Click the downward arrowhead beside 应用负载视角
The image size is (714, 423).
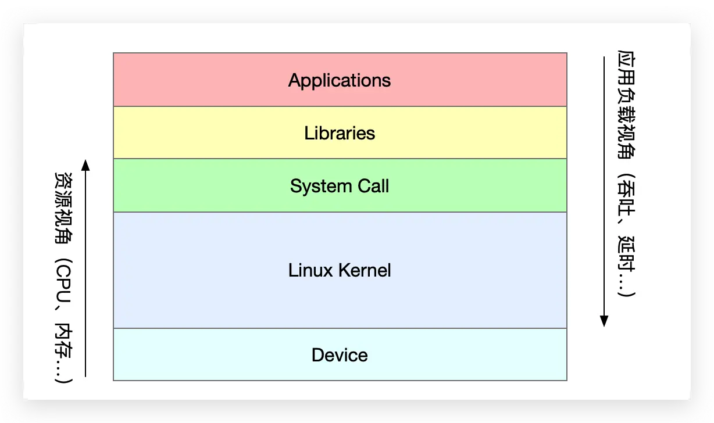click(x=604, y=320)
